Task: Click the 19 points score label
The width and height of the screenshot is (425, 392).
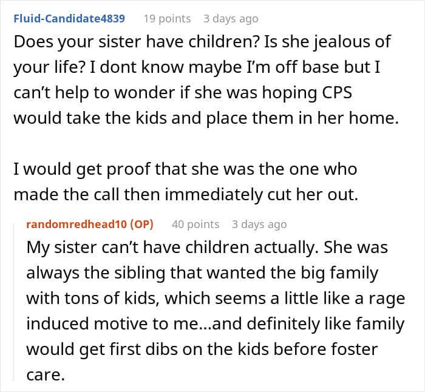Action: 167,19
